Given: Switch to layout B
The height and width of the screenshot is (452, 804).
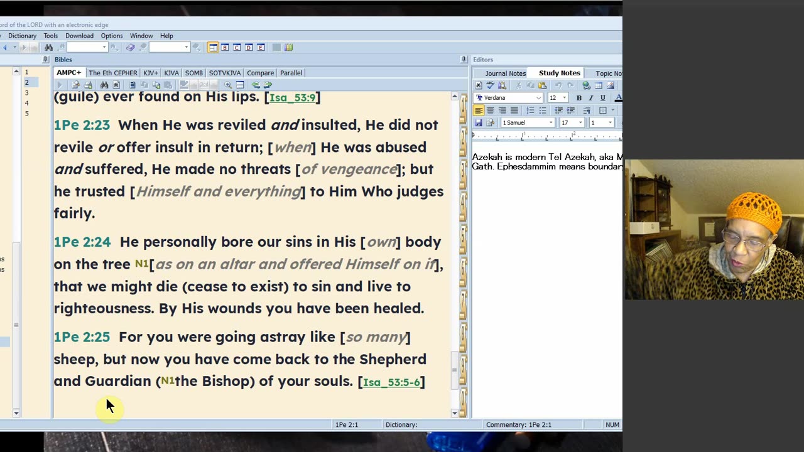Looking at the screenshot, I should click(225, 48).
